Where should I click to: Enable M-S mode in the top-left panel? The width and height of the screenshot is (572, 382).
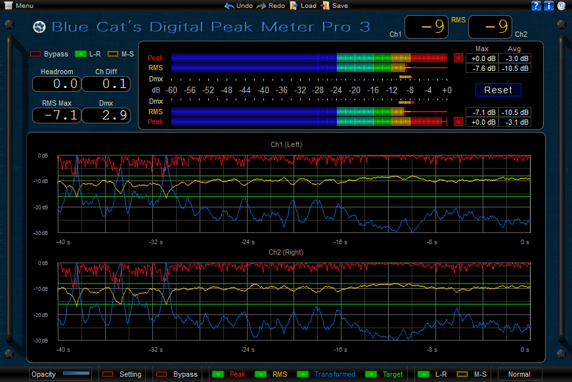[114, 53]
